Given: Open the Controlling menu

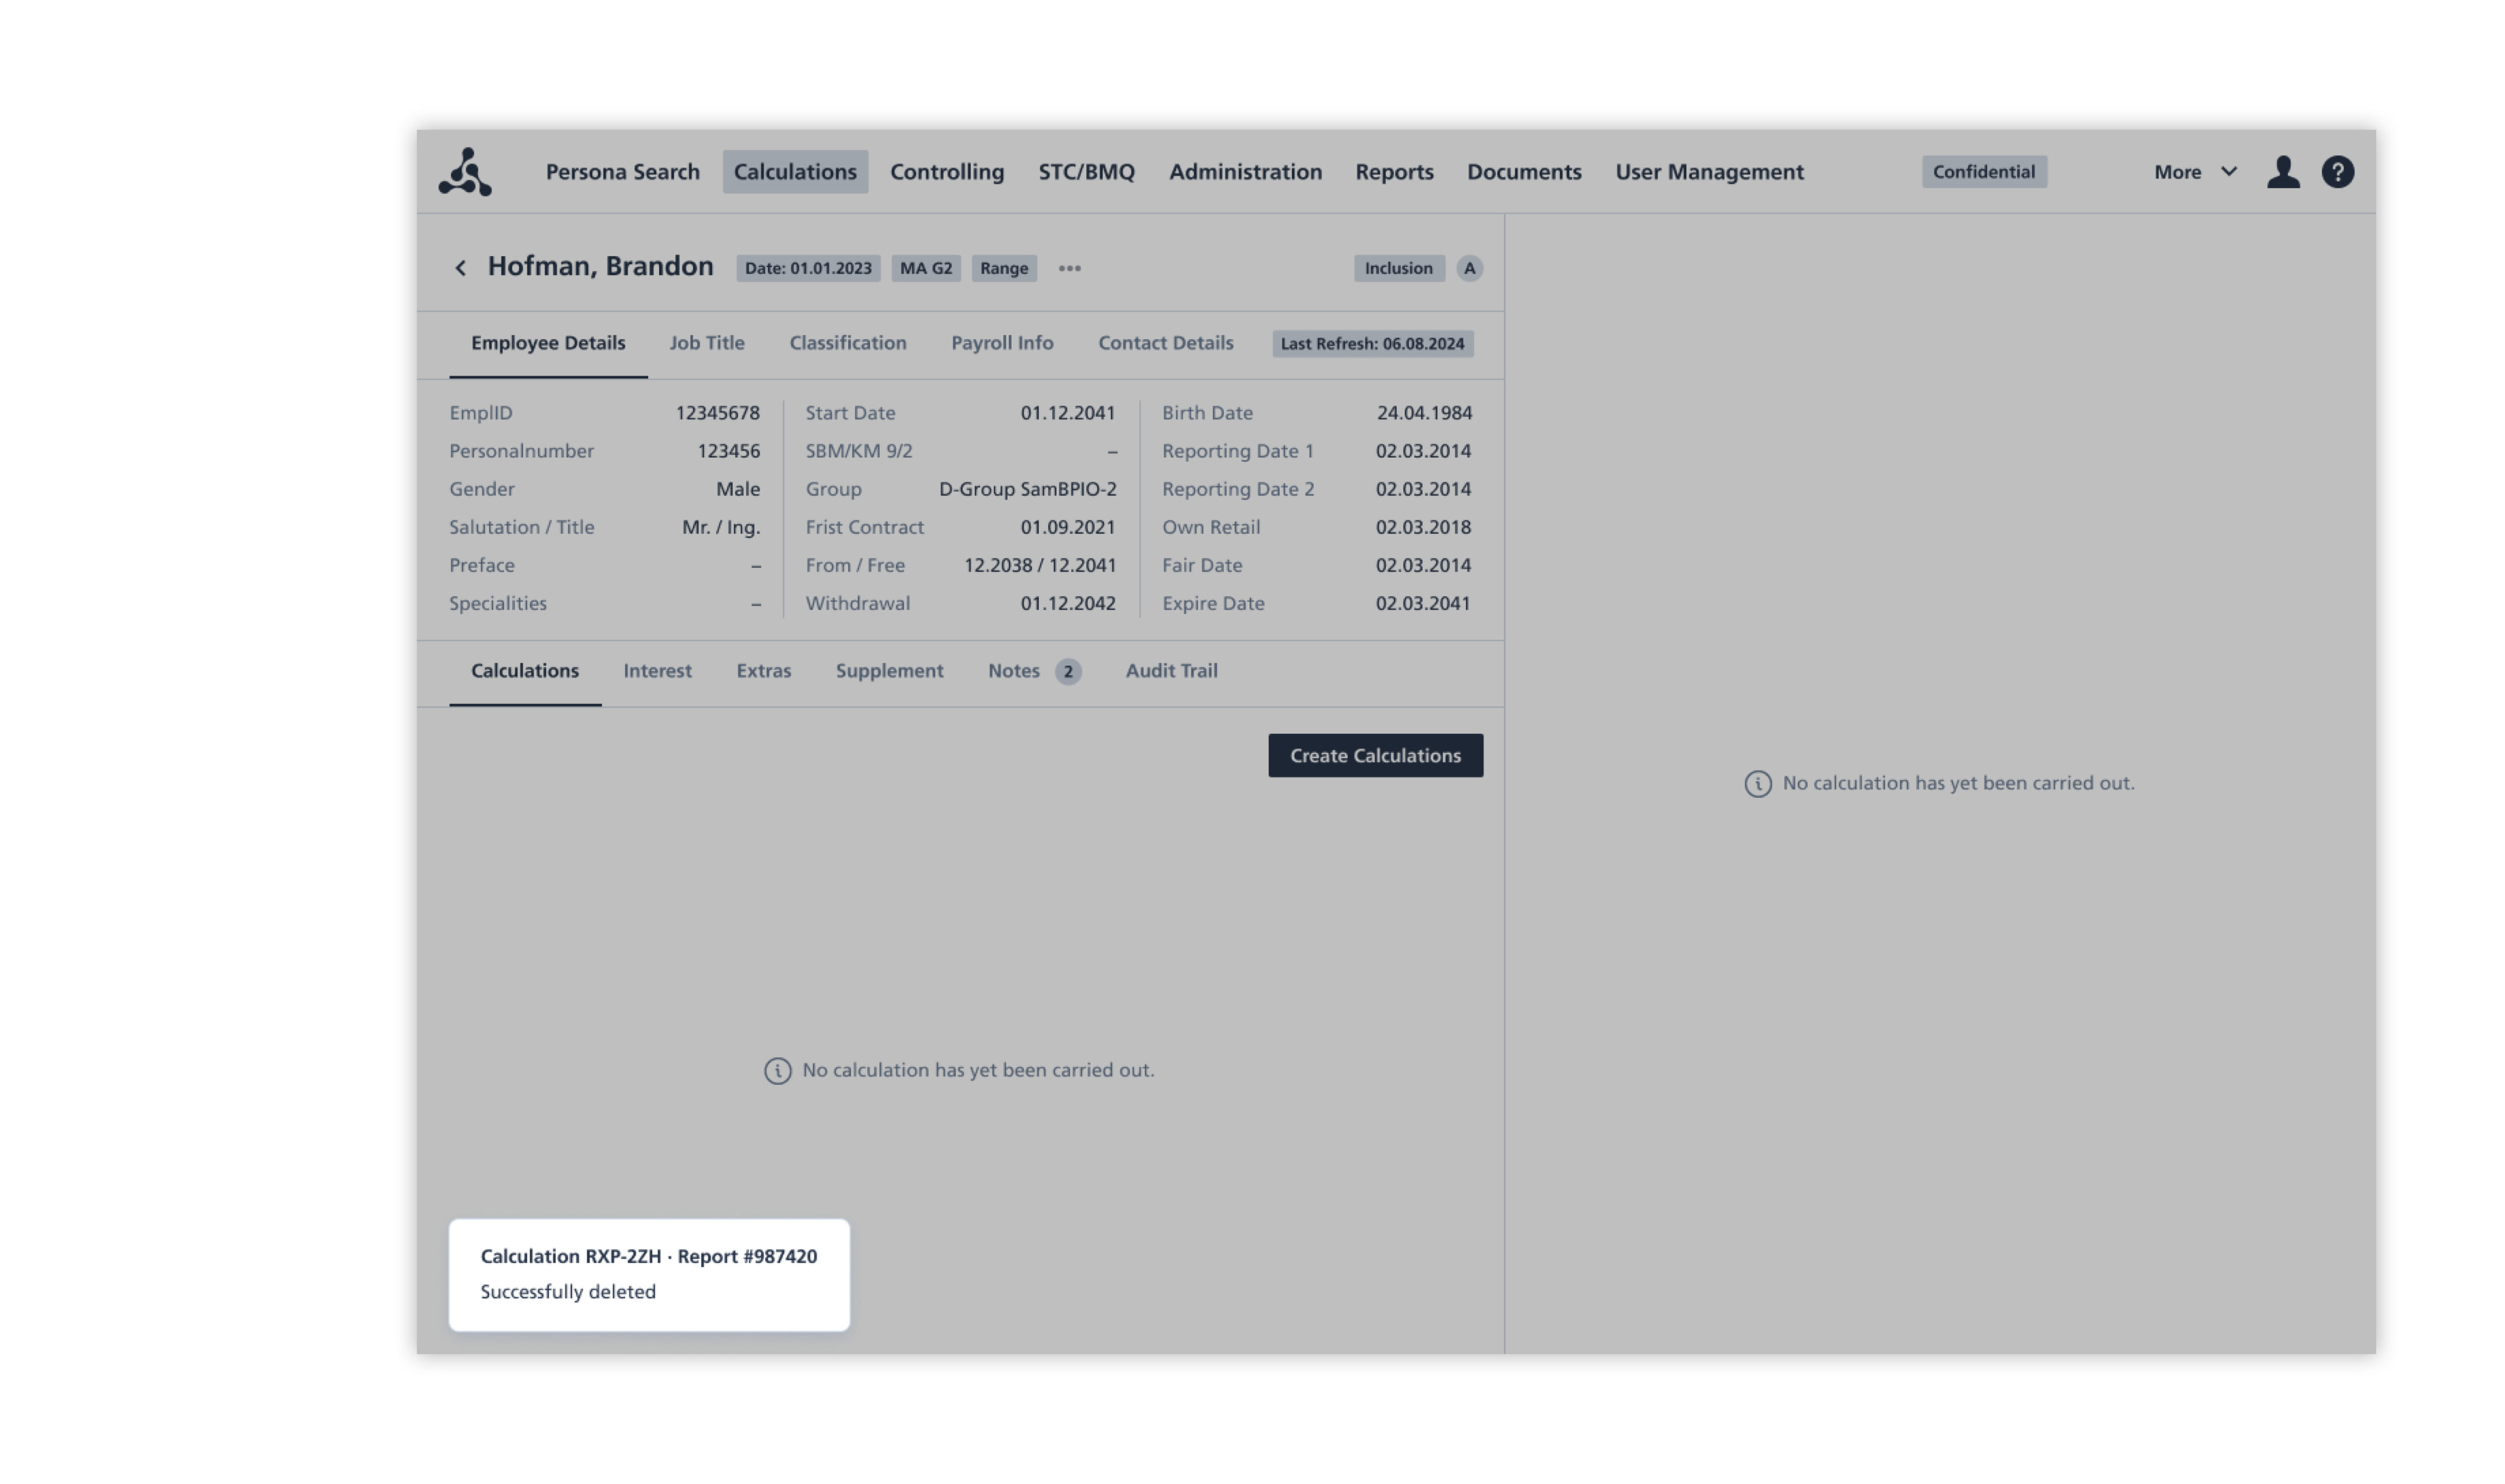Looking at the screenshot, I should [946, 172].
